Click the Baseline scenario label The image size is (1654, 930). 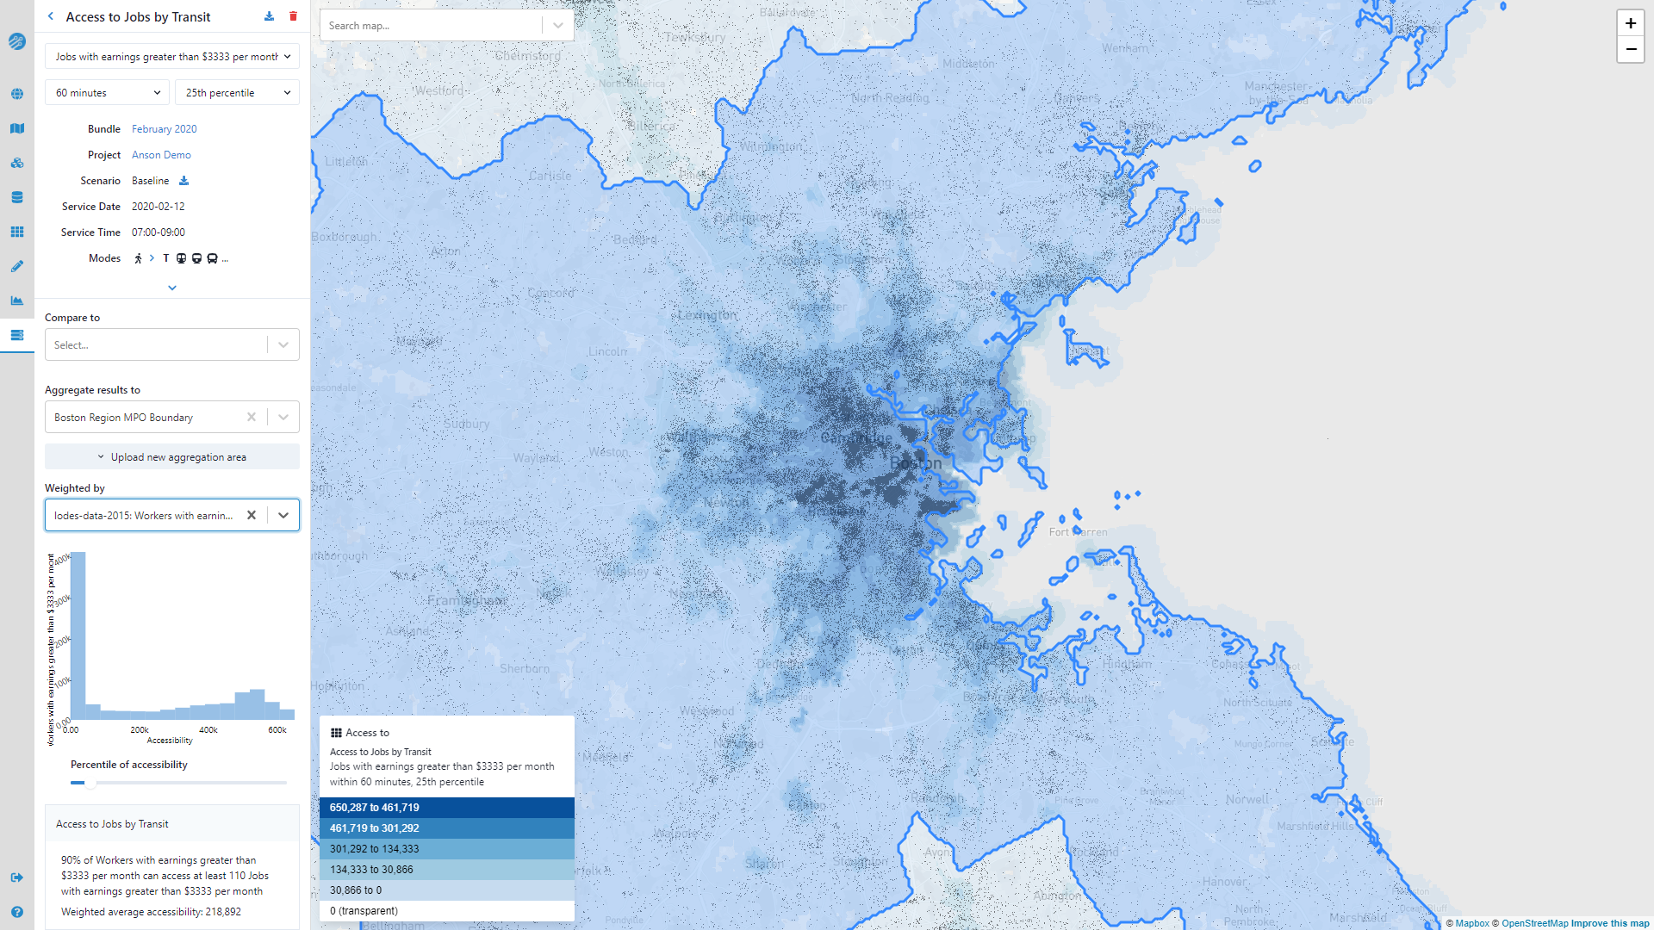[x=149, y=181]
